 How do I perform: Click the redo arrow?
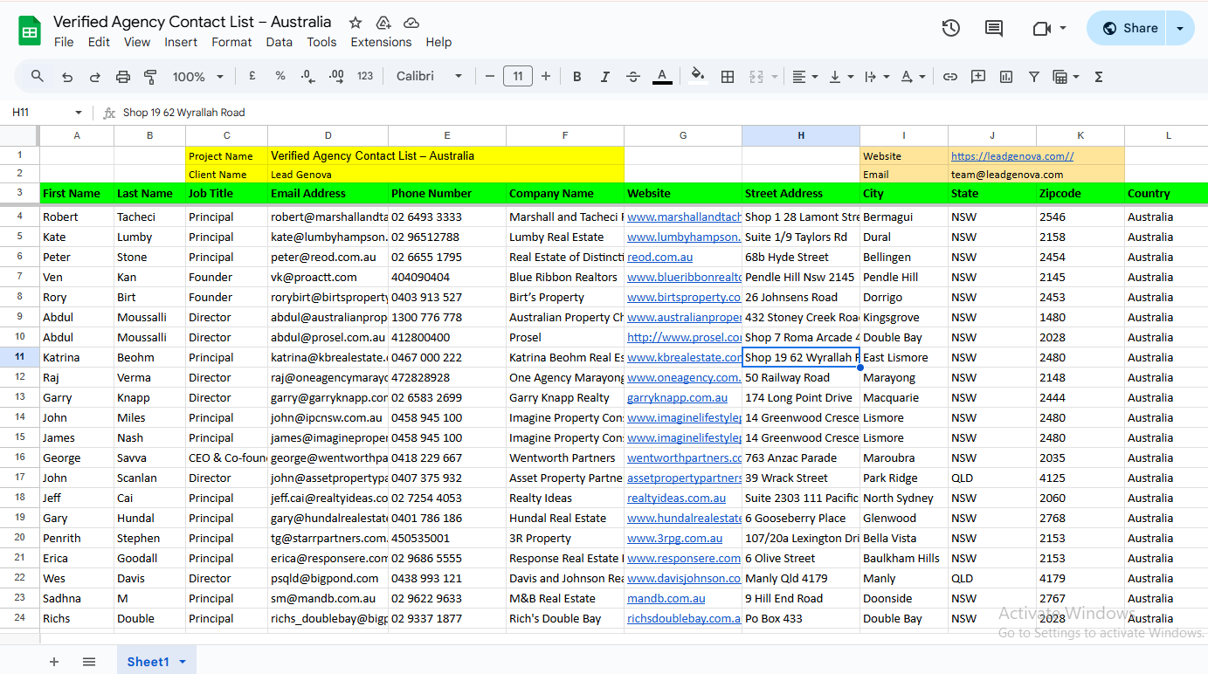[95, 77]
